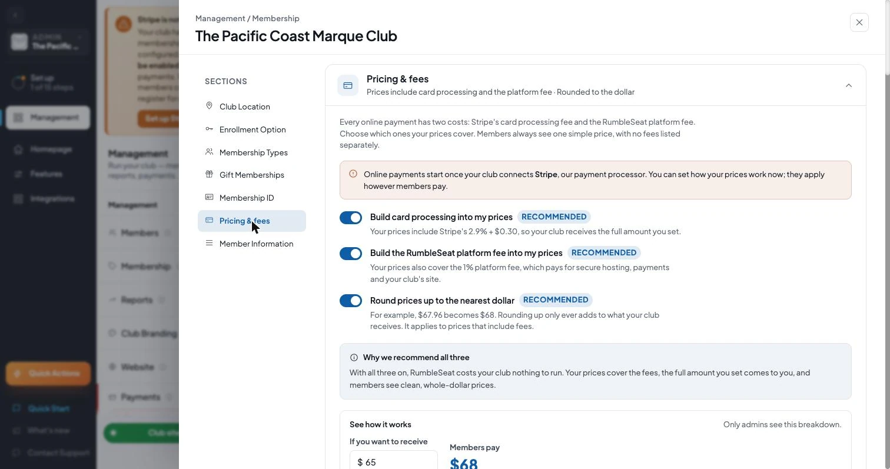Click the Stripe notice warning icon
The height and width of the screenshot is (469, 890).
click(x=353, y=174)
